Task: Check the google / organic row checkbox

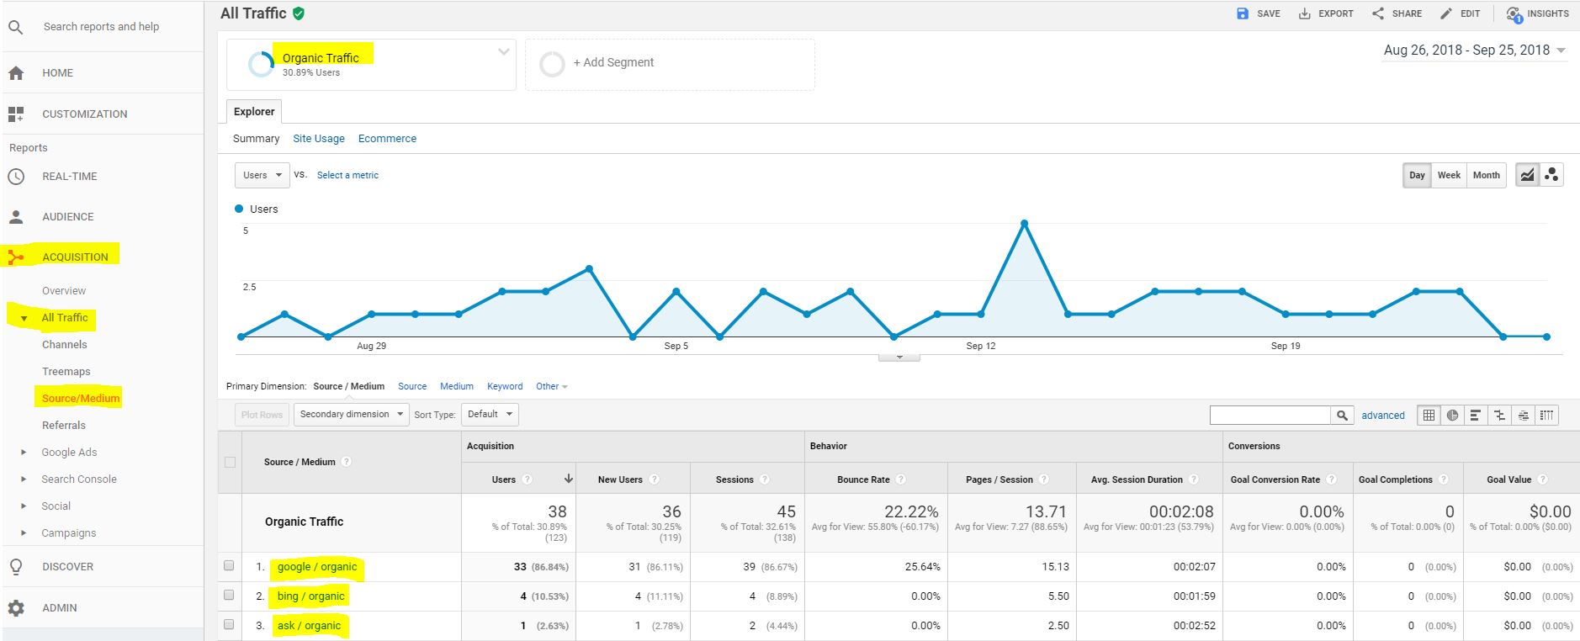Action: 229,566
